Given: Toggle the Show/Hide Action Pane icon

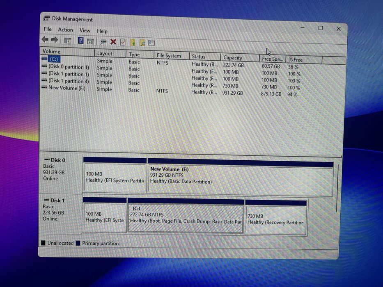Looking at the screenshot, I should coord(91,41).
